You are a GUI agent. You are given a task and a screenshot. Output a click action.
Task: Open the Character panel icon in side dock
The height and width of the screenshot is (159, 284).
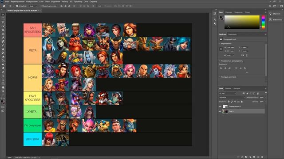[x=215, y=19]
